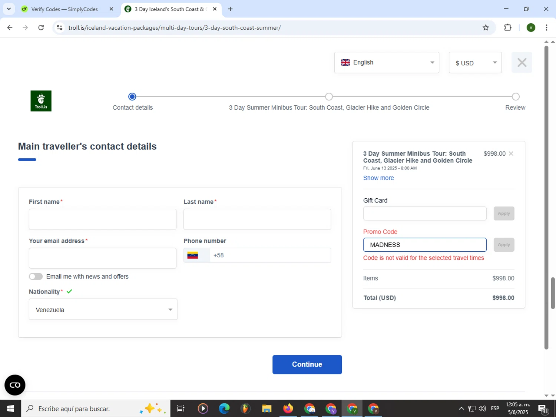The image size is (556, 417).
Task: Click the Continue button
Action: pos(307,364)
